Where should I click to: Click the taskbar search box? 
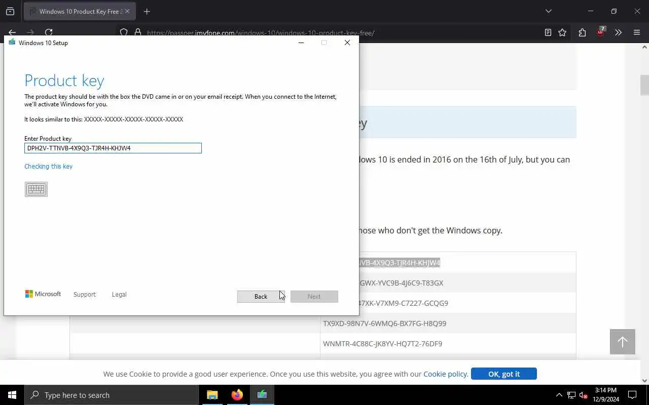click(112, 395)
